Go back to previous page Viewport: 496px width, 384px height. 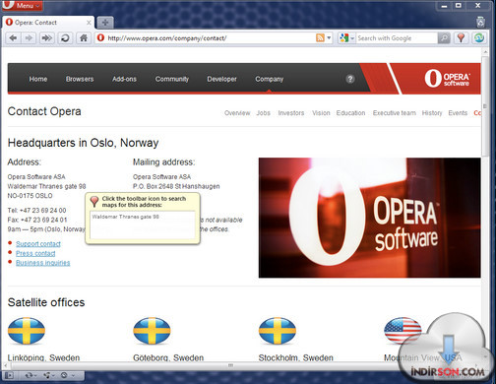(x=13, y=38)
